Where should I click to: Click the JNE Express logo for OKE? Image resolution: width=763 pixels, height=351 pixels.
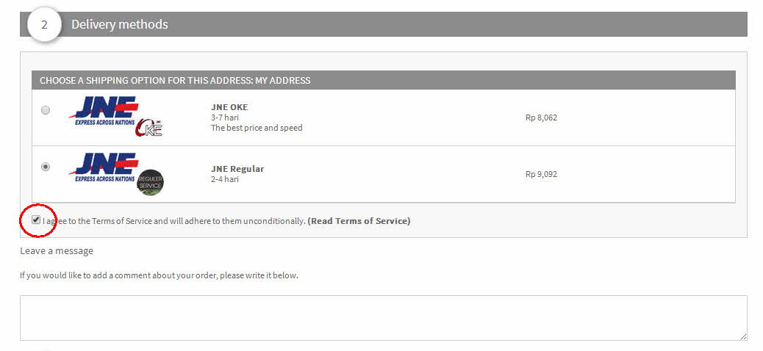(103, 112)
